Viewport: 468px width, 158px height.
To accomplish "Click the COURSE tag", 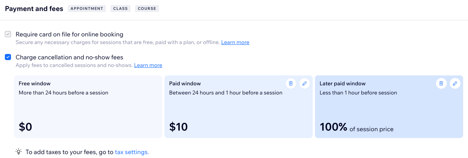I will pyautogui.click(x=147, y=8).
